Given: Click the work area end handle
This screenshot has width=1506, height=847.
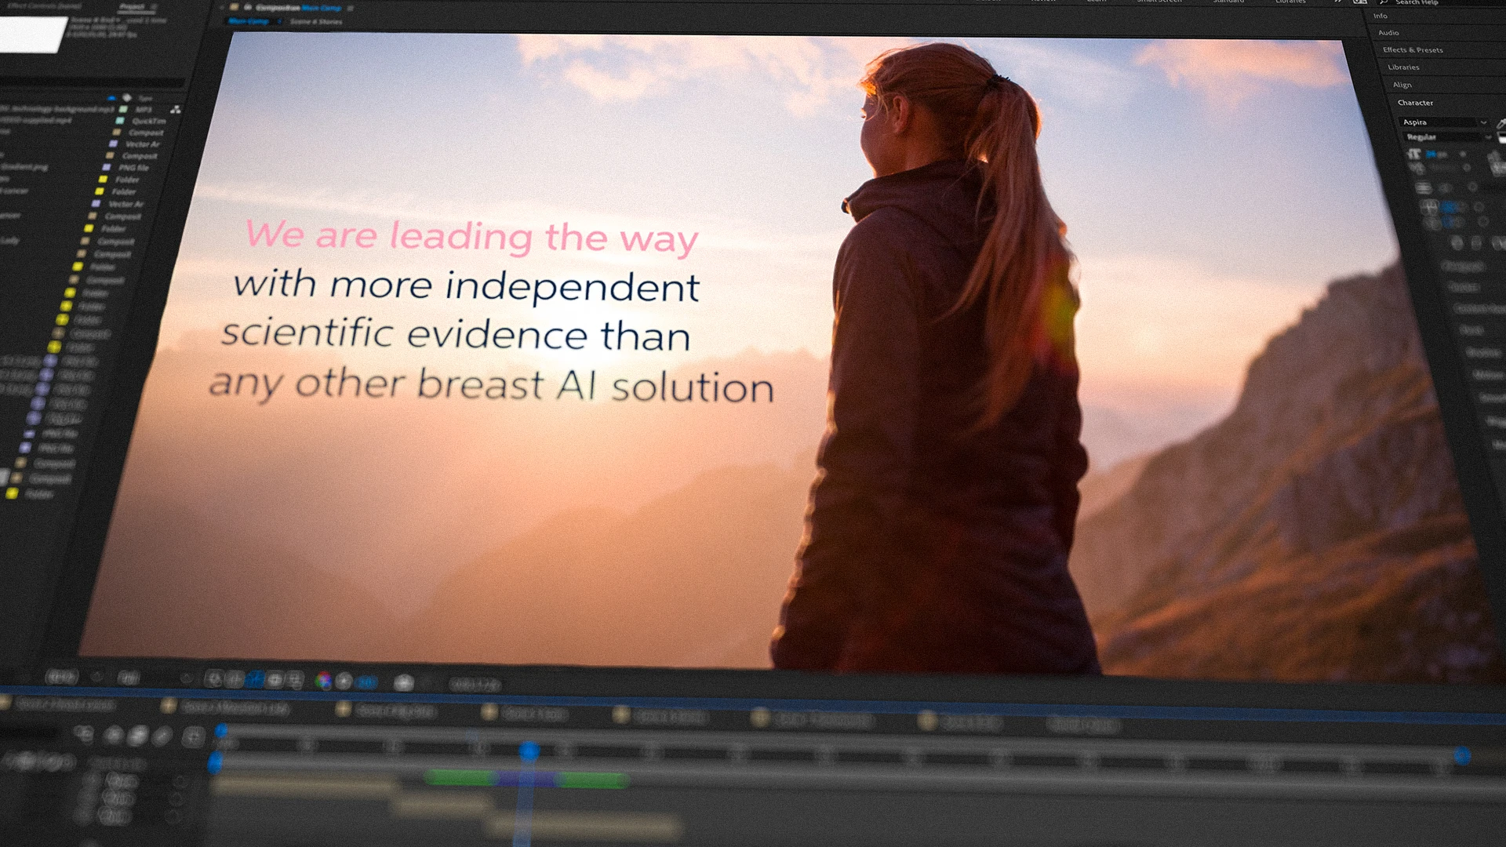Looking at the screenshot, I should coord(1462,756).
